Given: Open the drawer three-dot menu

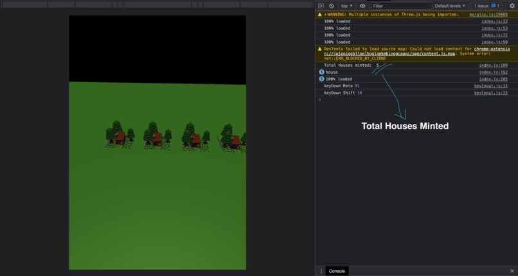Looking at the screenshot, I should click(x=321, y=271).
